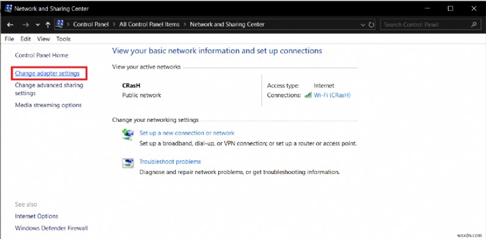The height and width of the screenshot is (239, 486).
Task: Click the new connection setup icon
Action: click(128, 134)
